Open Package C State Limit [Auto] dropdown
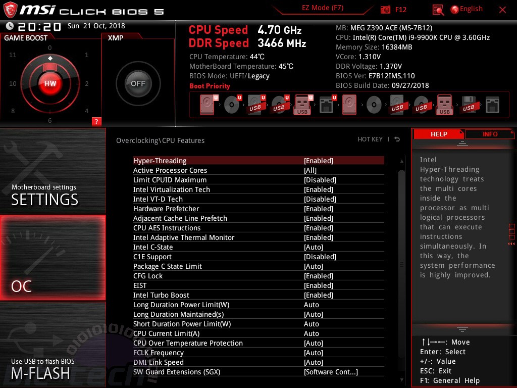This screenshot has width=517, height=388. click(x=313, y=266)
